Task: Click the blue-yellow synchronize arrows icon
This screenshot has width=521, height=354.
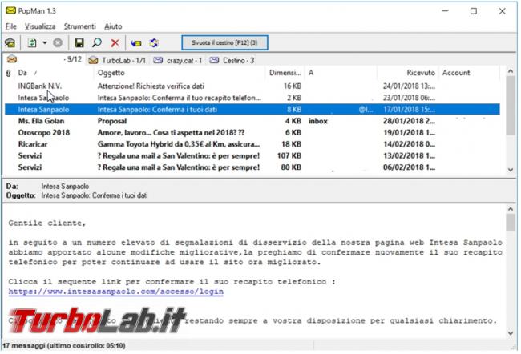Action: point(154,42)
